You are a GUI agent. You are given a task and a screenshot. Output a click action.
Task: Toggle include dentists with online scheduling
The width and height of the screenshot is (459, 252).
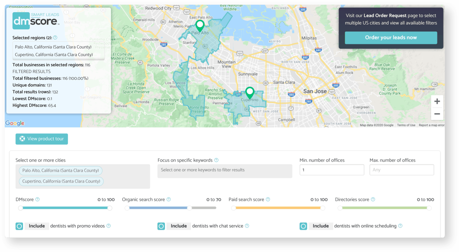point(303,226)
